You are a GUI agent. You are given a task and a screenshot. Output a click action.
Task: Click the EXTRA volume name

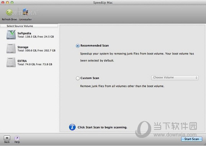(22, 61)
